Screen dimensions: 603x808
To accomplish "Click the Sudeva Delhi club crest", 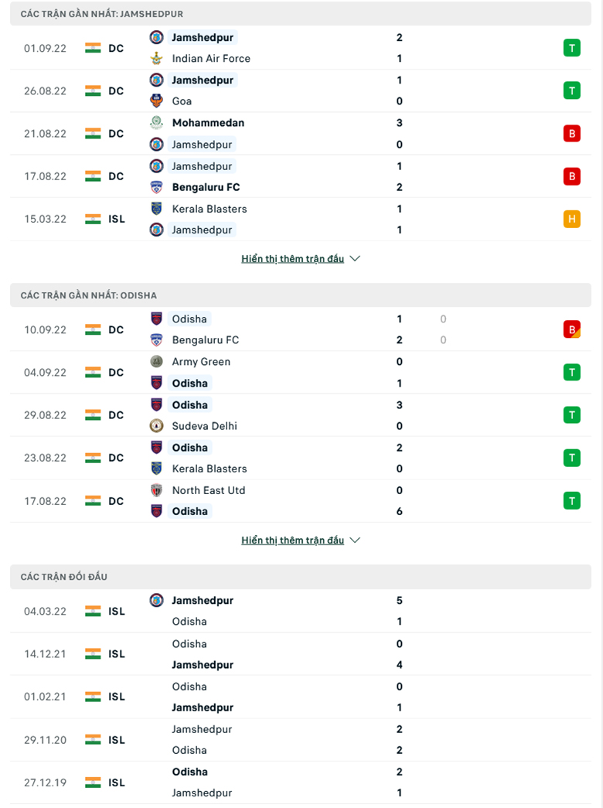I will [x=156, y=426].
